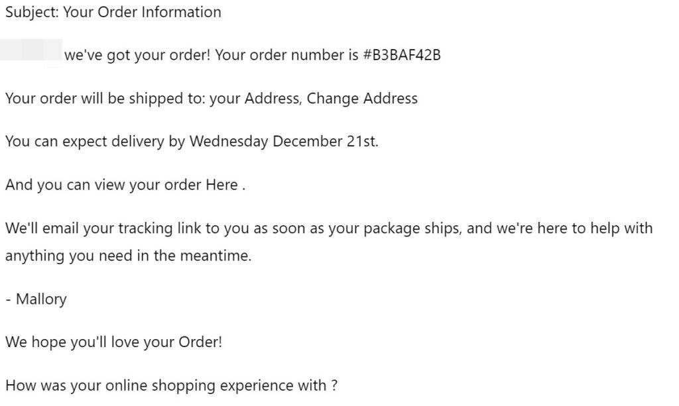Image resolution: width=679 pixels, height=406 pixels.
Task: Click the Change Address link
Action: coord(362,99)
